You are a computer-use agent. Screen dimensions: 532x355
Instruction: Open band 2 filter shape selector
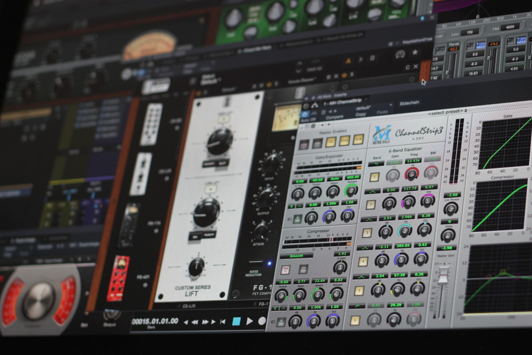point(372,192)
